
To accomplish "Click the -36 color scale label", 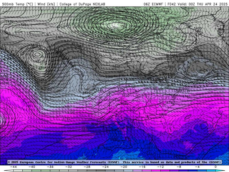I will (50, 167).
